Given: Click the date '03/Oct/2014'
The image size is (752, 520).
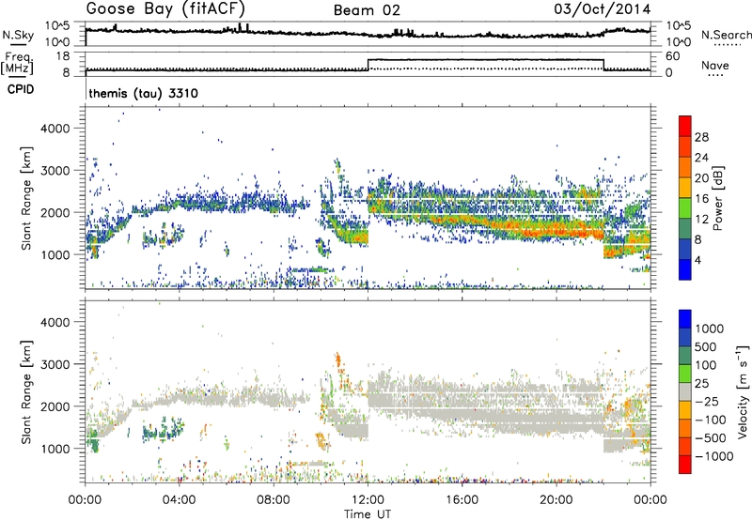Looking at the screenshot, I should [x=603, y=9].
